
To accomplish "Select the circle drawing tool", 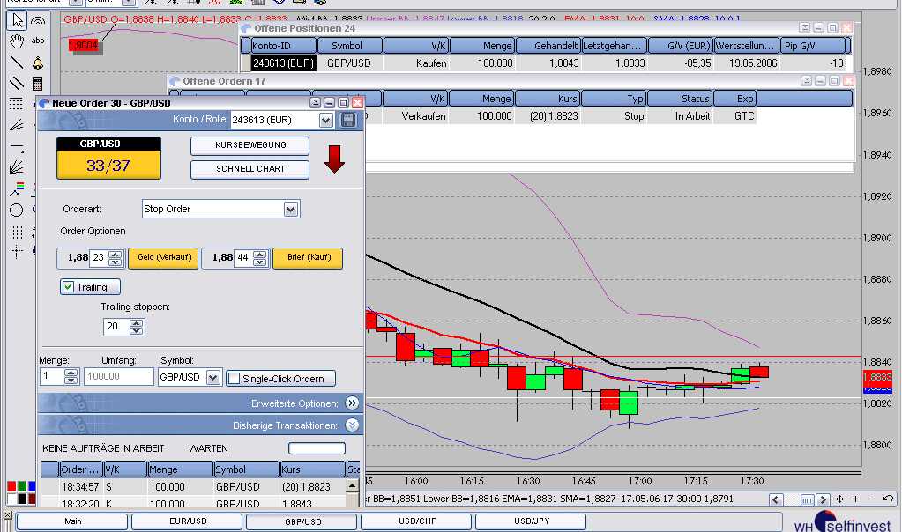I will pyautogui.click(x=16, y=210).
